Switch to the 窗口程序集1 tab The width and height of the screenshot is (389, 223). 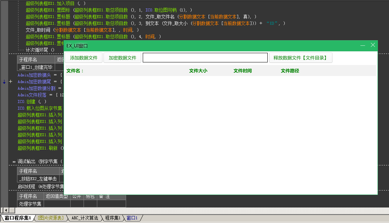click(18, 218)
